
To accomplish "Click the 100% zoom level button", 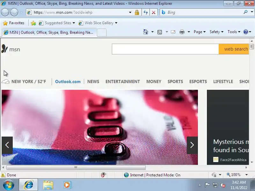I will click(234, 175).
